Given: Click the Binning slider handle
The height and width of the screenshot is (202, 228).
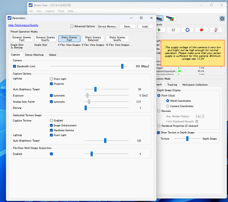Looking at the screenshot, I should (85, 108).
